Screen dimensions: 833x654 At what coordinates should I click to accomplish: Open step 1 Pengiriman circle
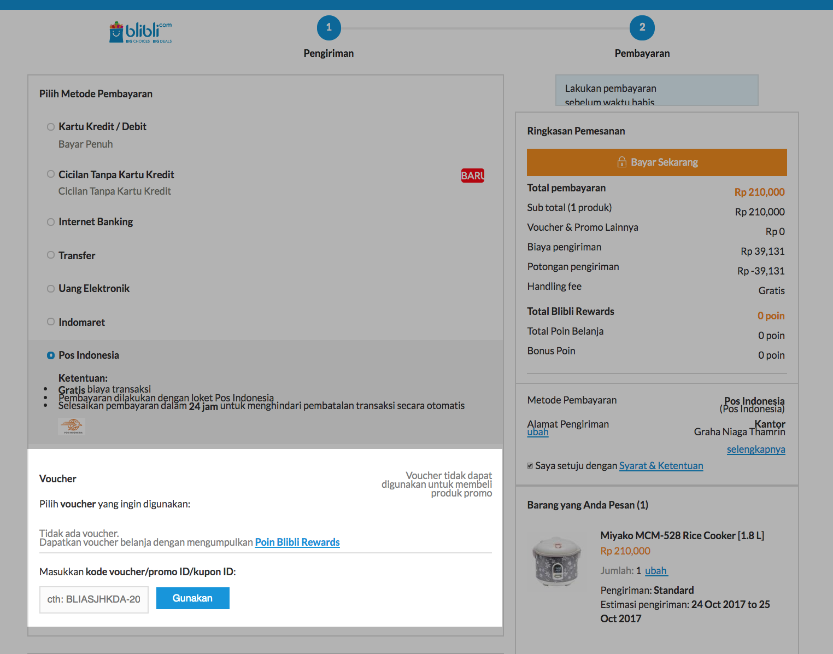coord(328,27)
